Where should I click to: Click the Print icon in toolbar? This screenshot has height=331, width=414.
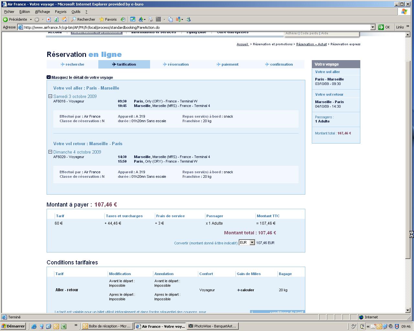coord(151,19)
